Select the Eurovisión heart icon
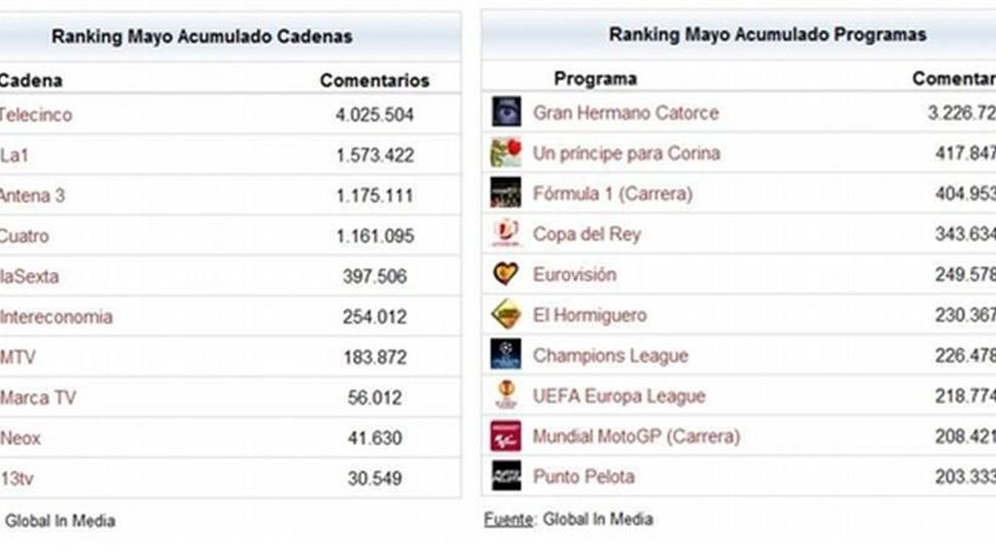 (x=506, y=273)
